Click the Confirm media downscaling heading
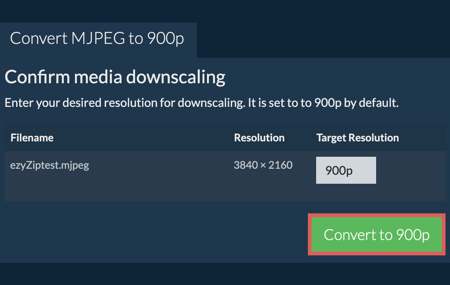This screenshot has width=450, height=285. click(115, 77)
